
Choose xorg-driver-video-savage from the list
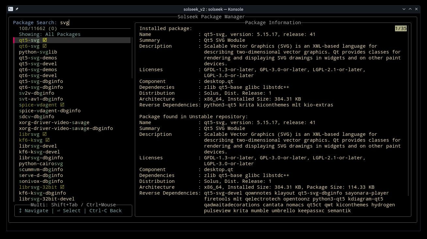click(54, 122)
